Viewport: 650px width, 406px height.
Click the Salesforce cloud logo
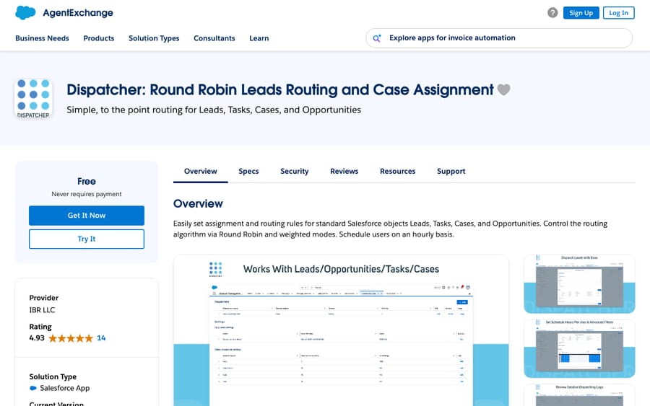pyautogui.click(x=25, y=13)
